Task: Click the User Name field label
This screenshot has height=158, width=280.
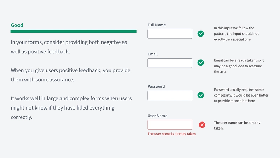Action: click(157, 116)
